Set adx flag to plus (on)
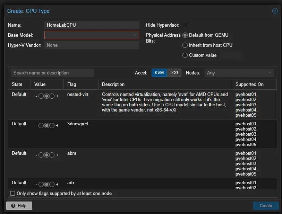Screen dimensions: 282x214 [52, 184]
